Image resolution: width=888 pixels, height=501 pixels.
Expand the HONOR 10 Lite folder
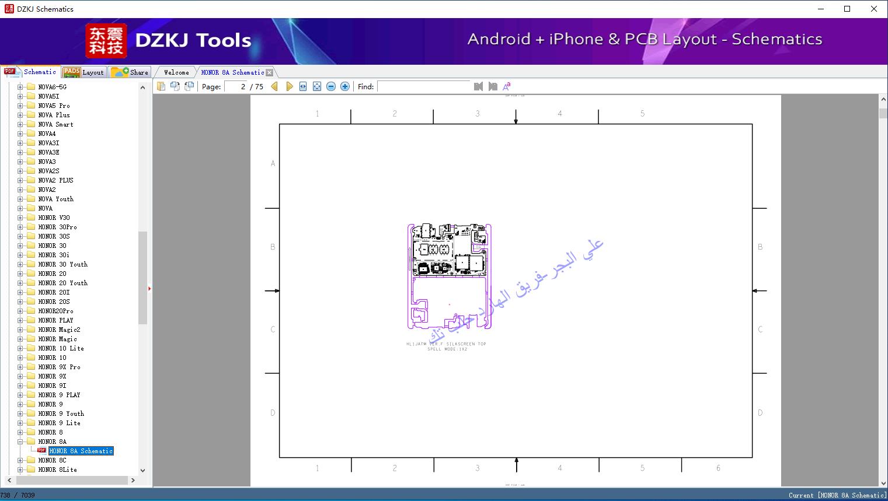click(20, 348)
